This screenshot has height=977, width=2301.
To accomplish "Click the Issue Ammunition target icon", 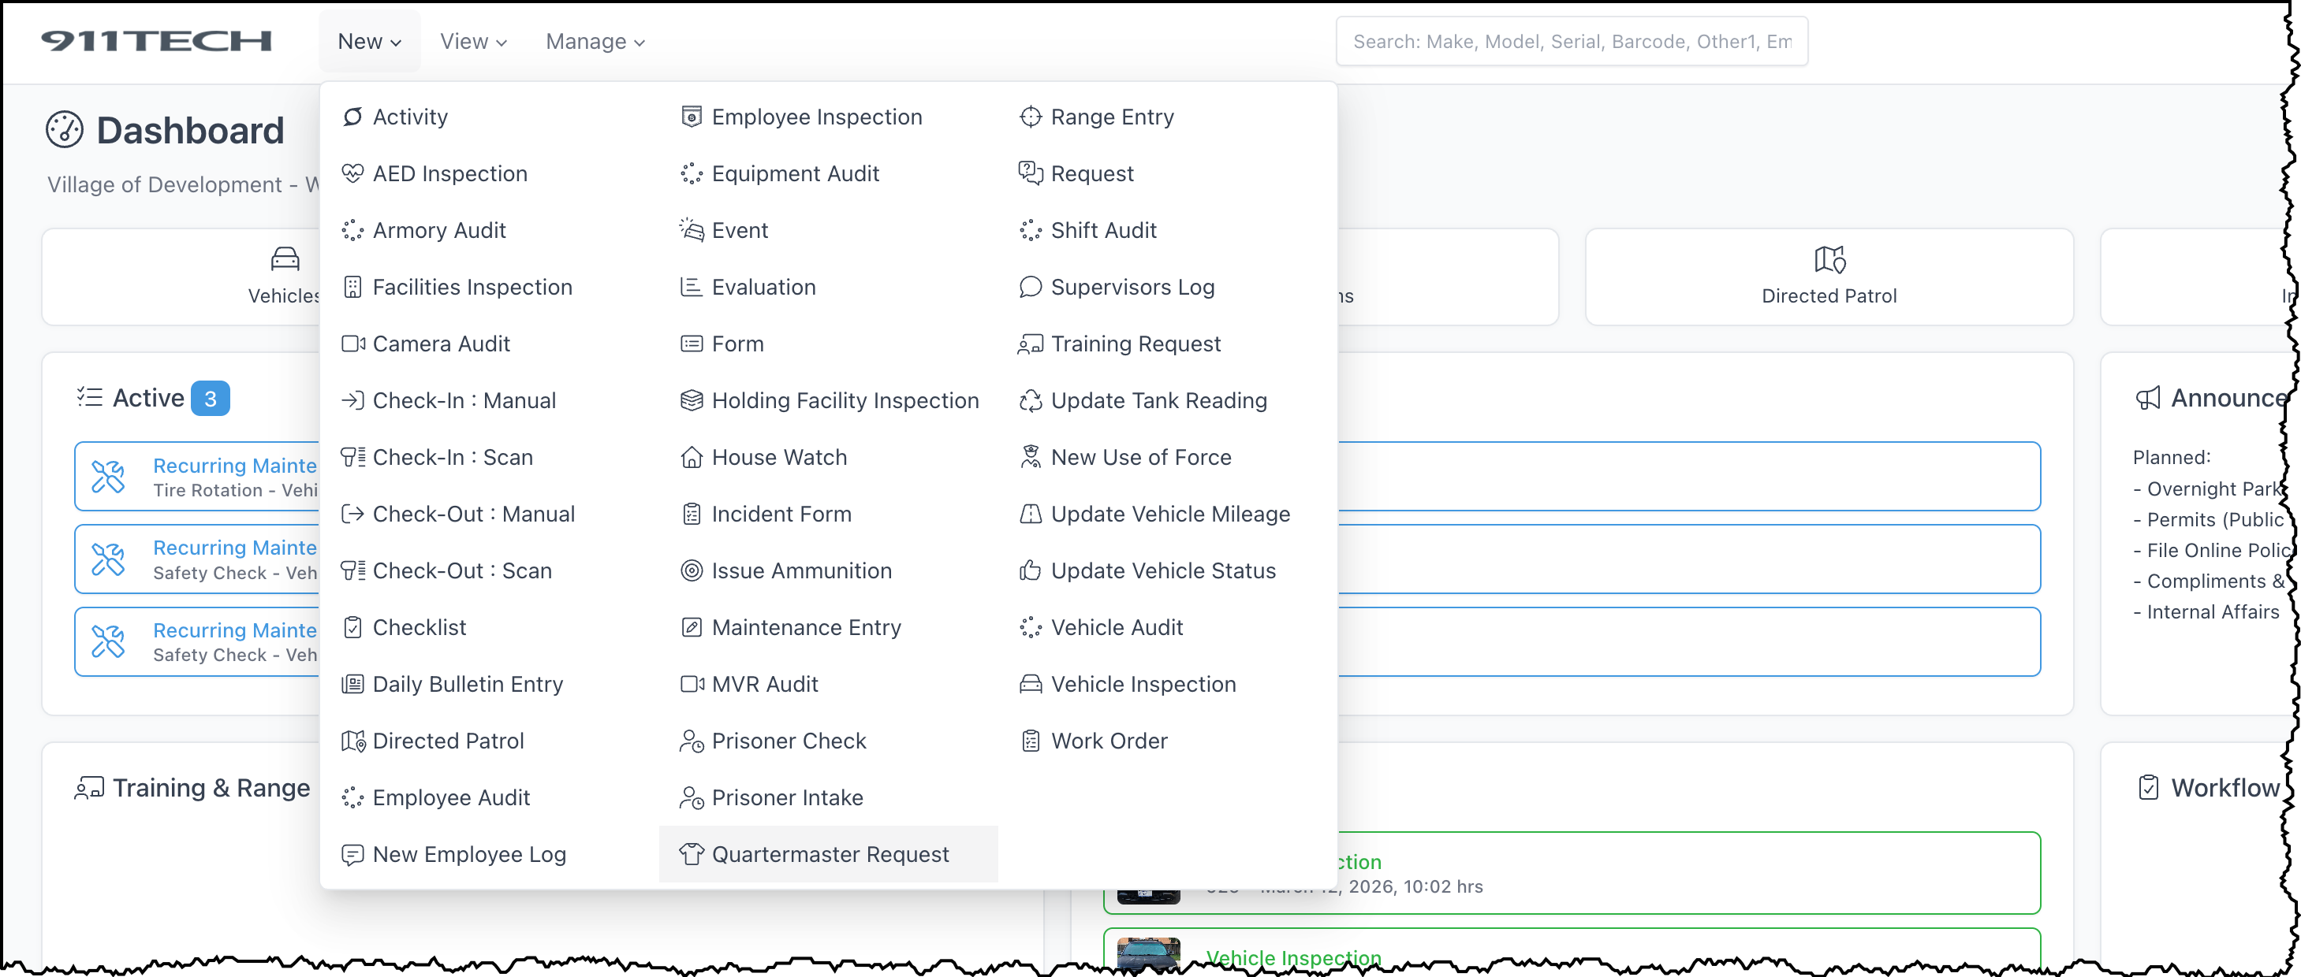I will click(691, 570).
